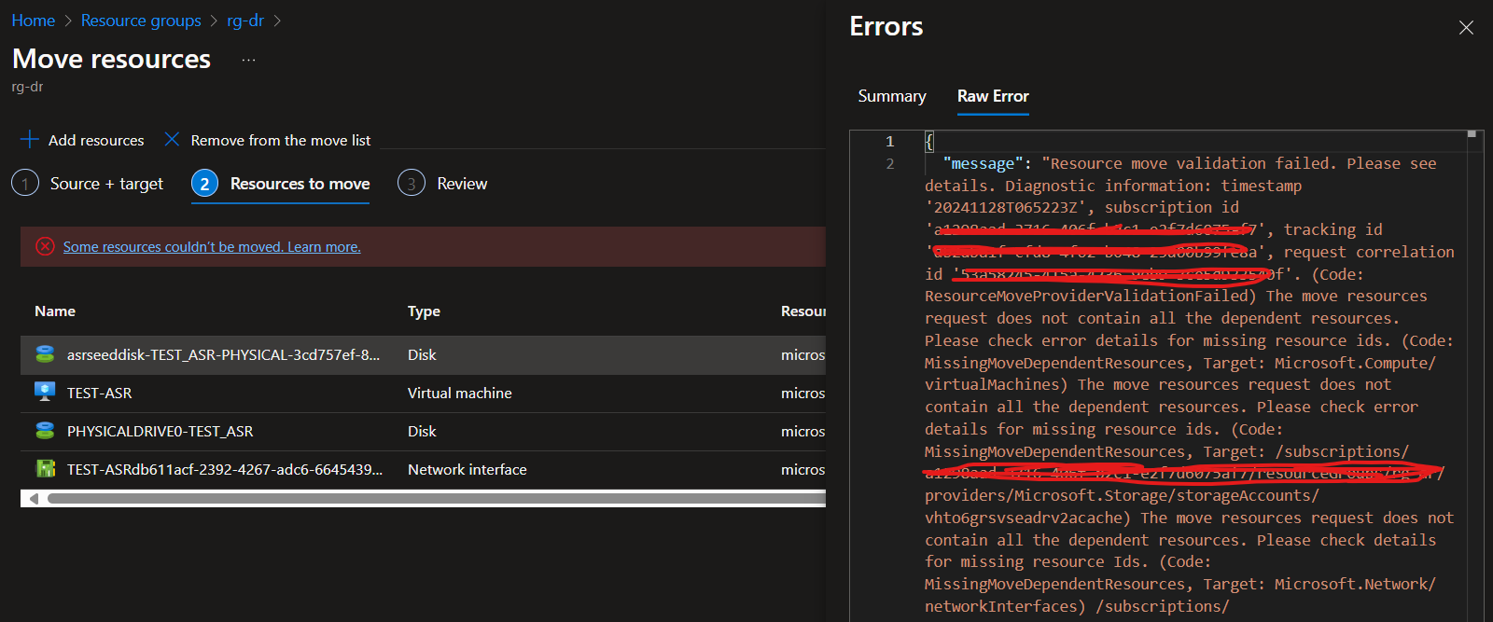Switch to the Summary tab
The height and width of the screenshot is (622, 1493).
point(892,96)
